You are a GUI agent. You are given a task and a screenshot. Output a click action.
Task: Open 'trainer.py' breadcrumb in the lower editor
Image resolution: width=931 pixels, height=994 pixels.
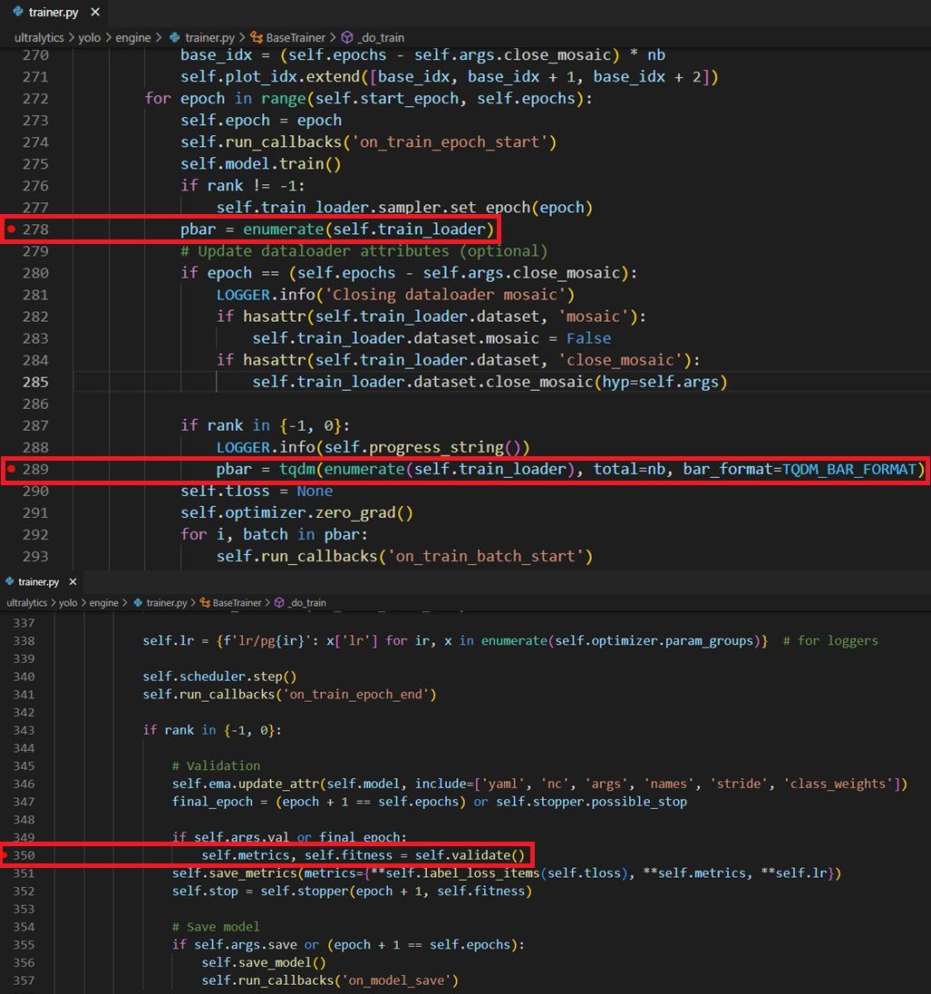tap(167, 603)
